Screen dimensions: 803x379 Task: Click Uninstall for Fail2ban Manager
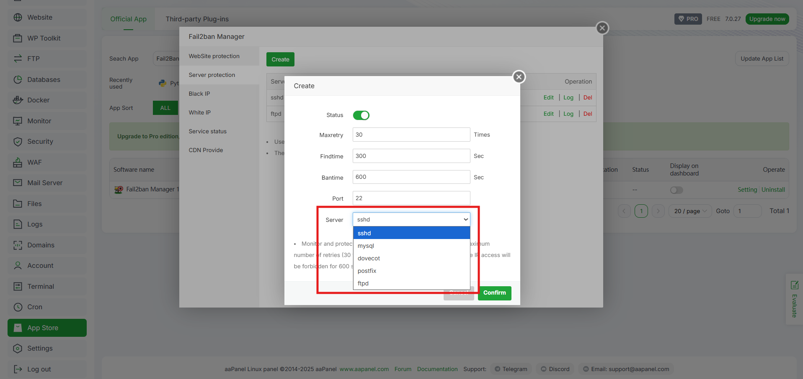[773, 190]
